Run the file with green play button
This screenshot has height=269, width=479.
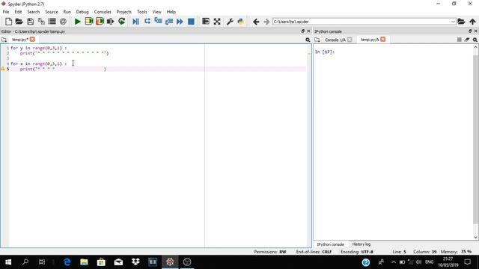coord(77,22)
